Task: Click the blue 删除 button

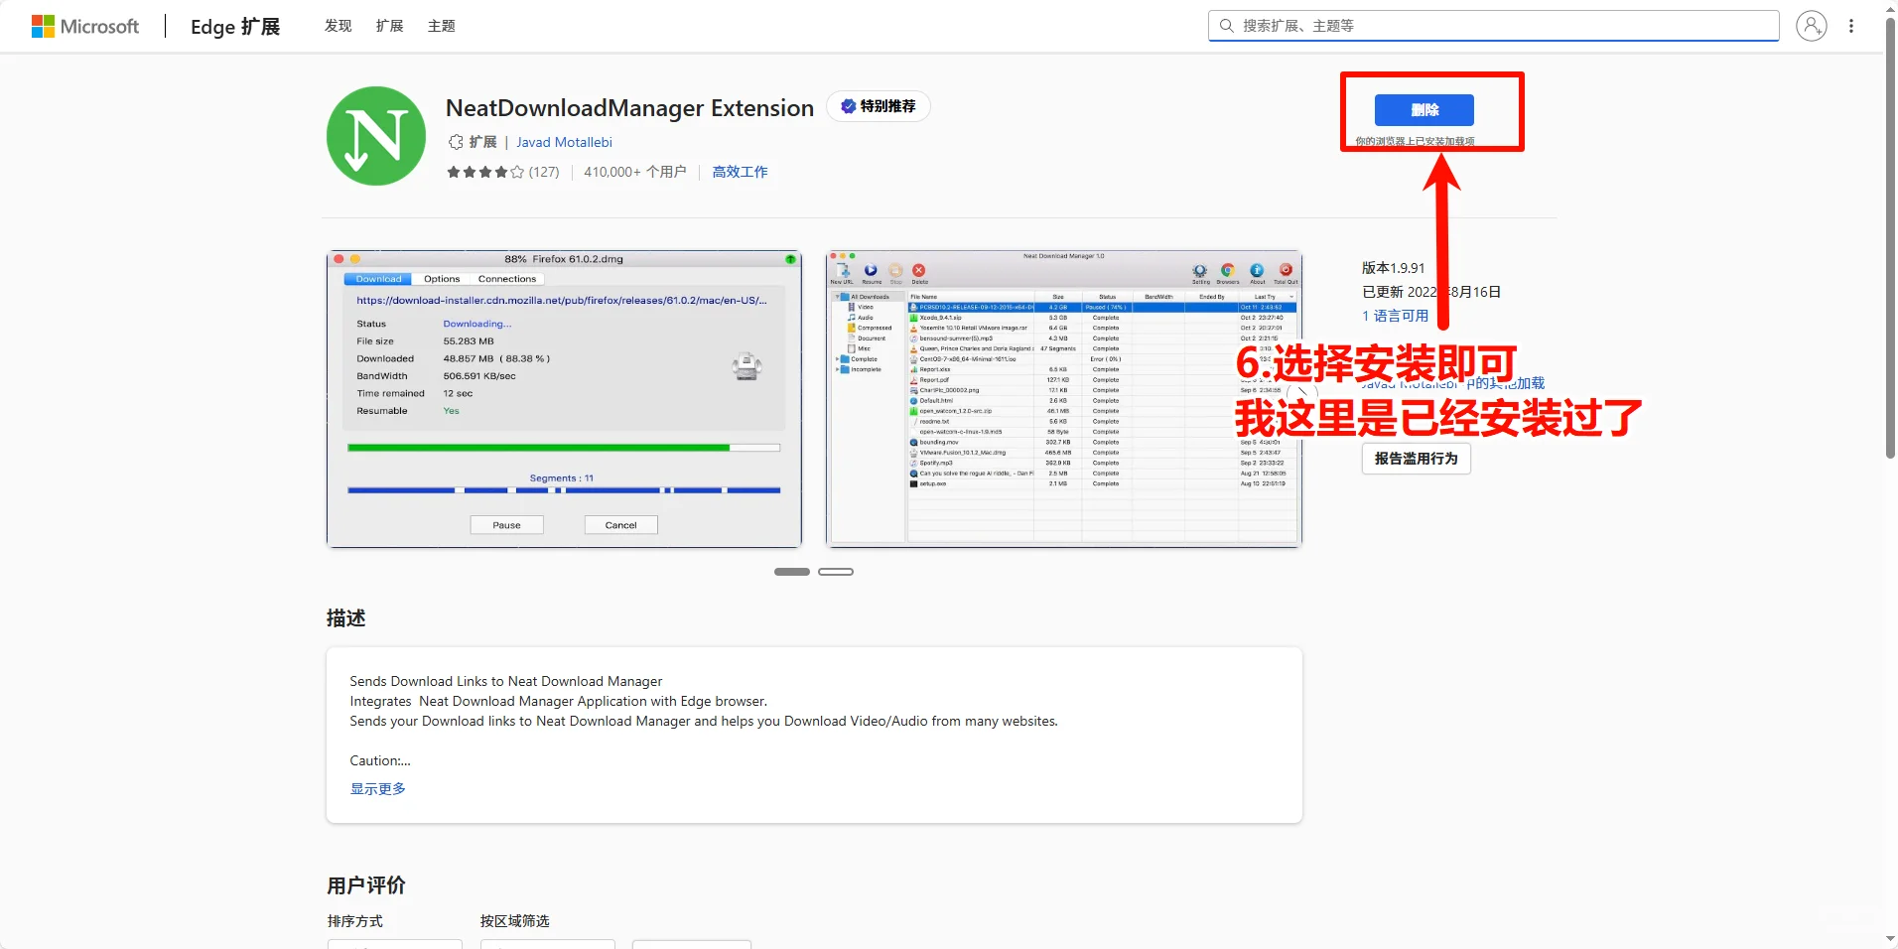Action: coord(1423,110)
